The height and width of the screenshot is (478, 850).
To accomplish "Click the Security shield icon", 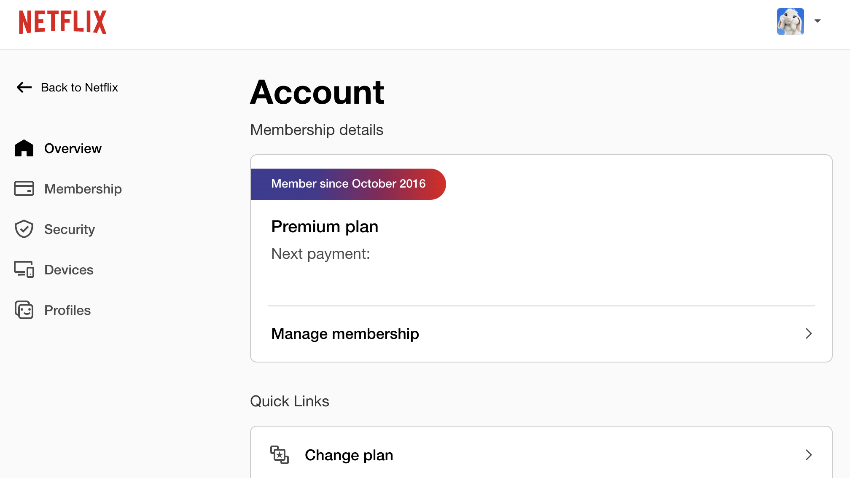I will pyautogui.click(x=23, y=229).
